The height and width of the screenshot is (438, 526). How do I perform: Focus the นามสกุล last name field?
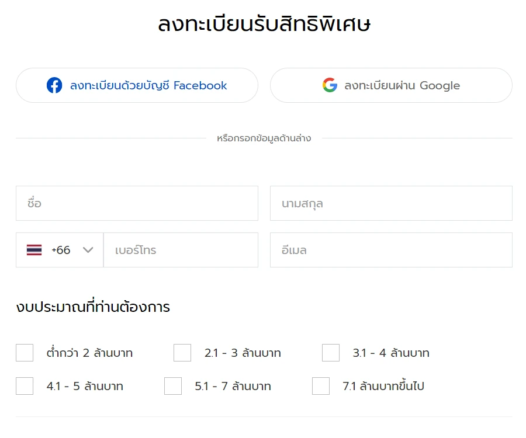391,203
